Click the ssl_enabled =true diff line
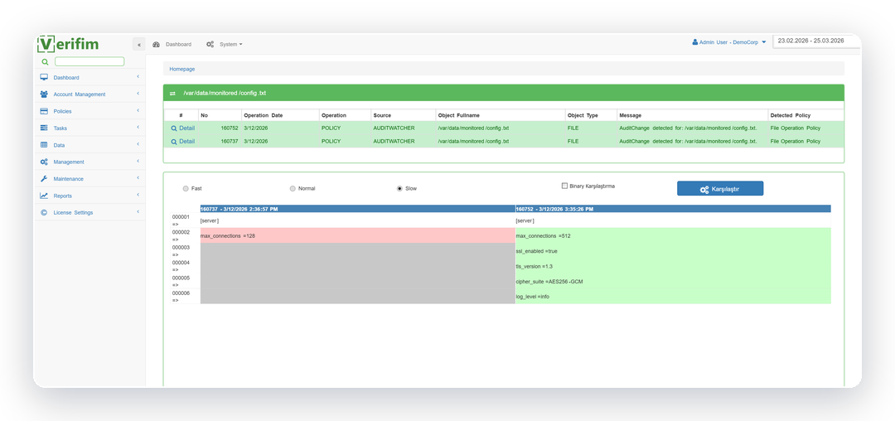The height and width of the screenshot is (421, 895). (x=673, y=251)
